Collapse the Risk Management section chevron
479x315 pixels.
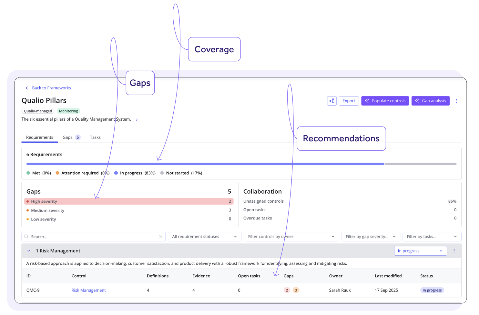pyautogui.click(x=29, y=251)
